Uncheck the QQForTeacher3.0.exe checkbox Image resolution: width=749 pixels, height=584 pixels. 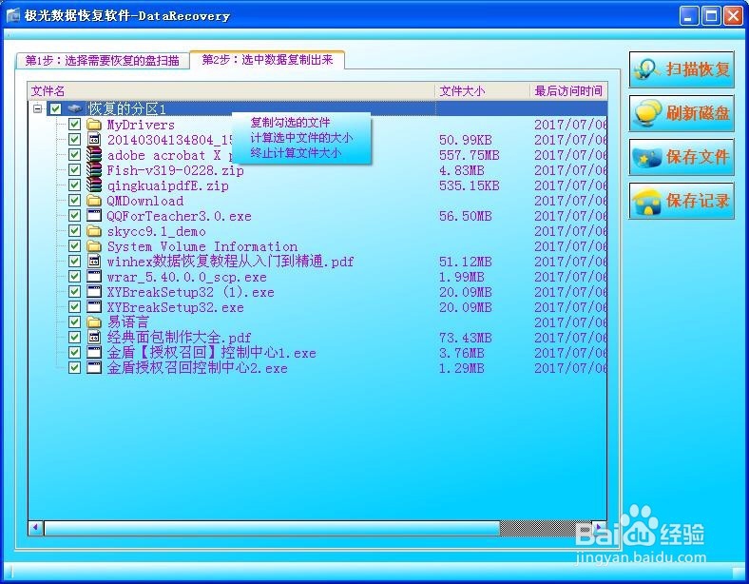coord(74,216)
